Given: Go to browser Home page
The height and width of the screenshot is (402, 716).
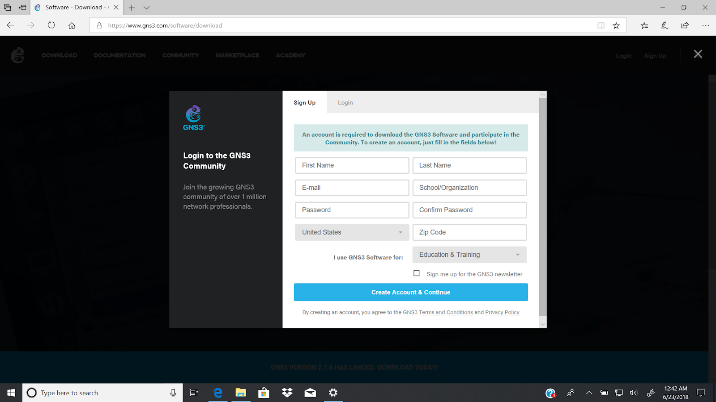Looking at the screenshot, I should [72, 25].
